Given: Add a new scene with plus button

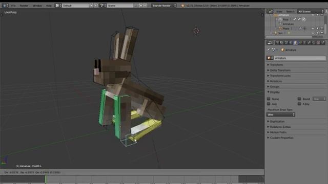Looking at the screenshot, I should click(x=141, y=6).
